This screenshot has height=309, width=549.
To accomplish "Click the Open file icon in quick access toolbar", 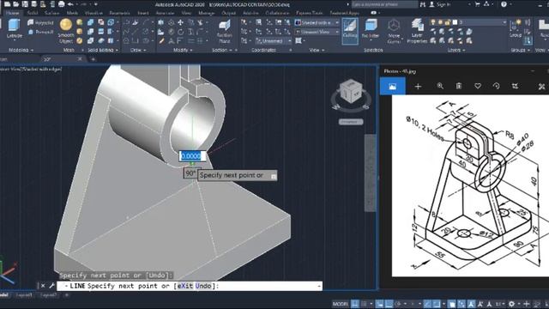I will [16, 4].
